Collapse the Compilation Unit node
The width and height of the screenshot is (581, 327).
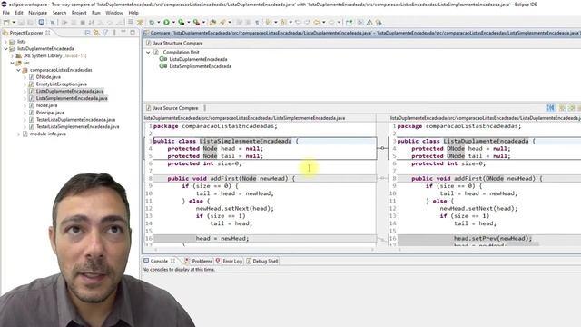pos(148,53)
